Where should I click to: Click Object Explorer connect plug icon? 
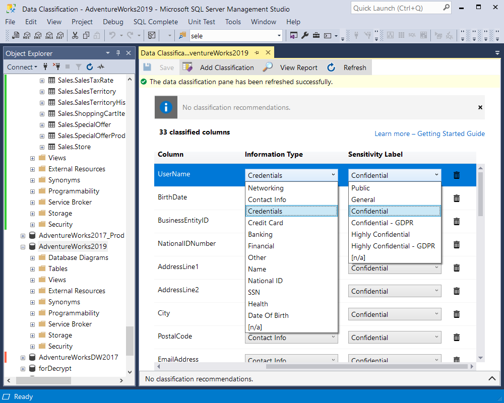click(x=45, y=67)
